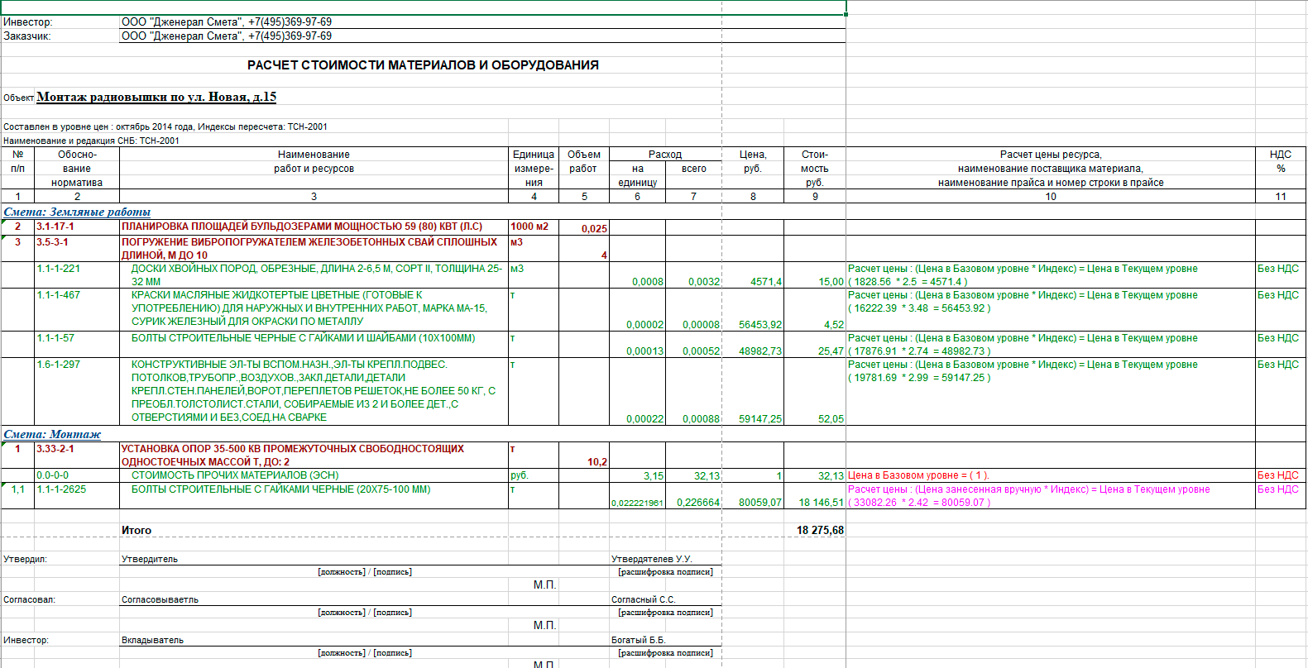Select the name 'Согласный С.С.'
This screenshot has width=1308, height=668.
(644, 600)
